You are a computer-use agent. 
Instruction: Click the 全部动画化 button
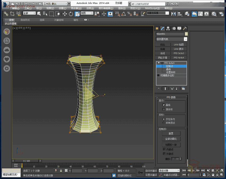coord(171,139)
